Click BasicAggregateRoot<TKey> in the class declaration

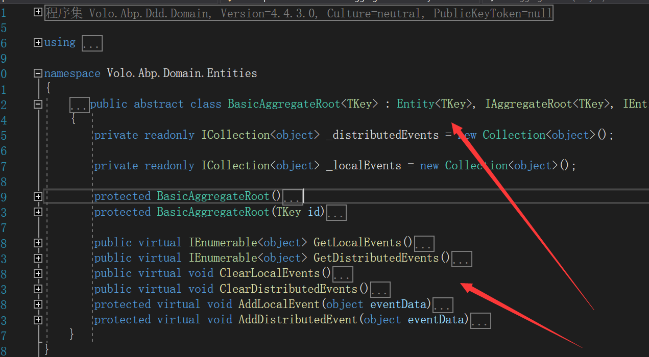[303, 104]
